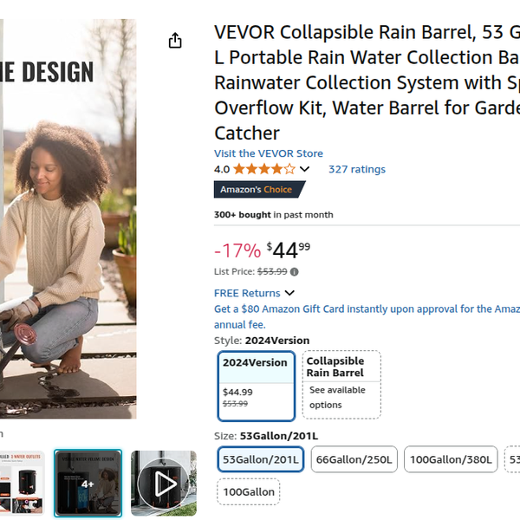Click the main product image of the woman

tap(68, 217)
